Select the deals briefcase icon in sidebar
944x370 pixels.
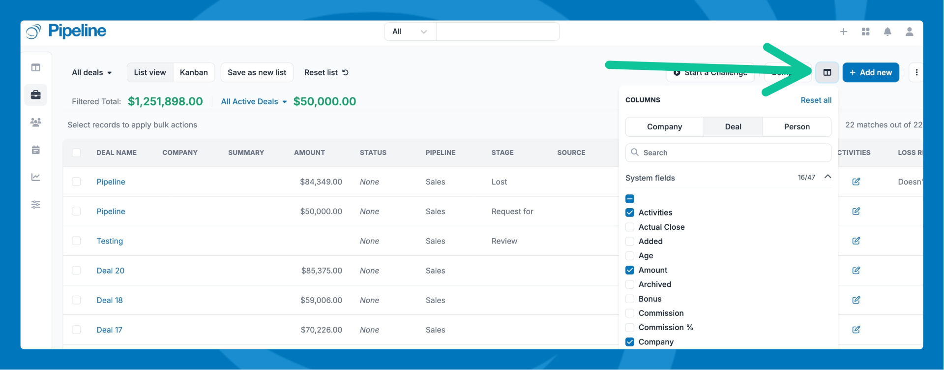tap(36, 94)
